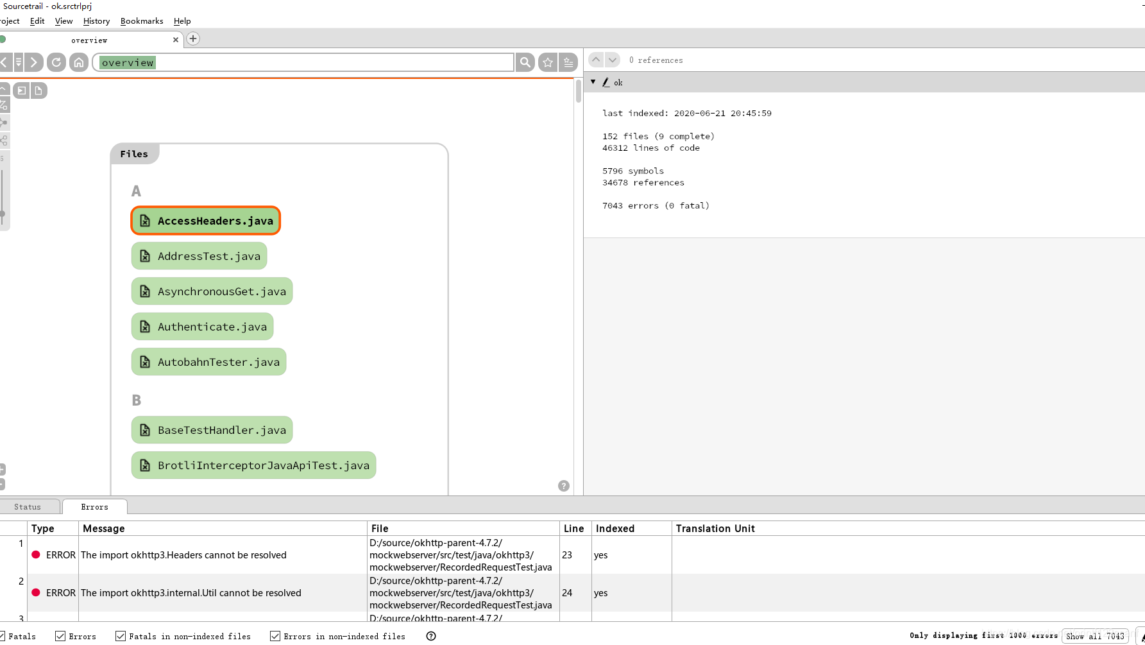Click the file icon on AccessHeaders.java
Image resolution: width=1145 pixels, height=645 pixels.
145,221
